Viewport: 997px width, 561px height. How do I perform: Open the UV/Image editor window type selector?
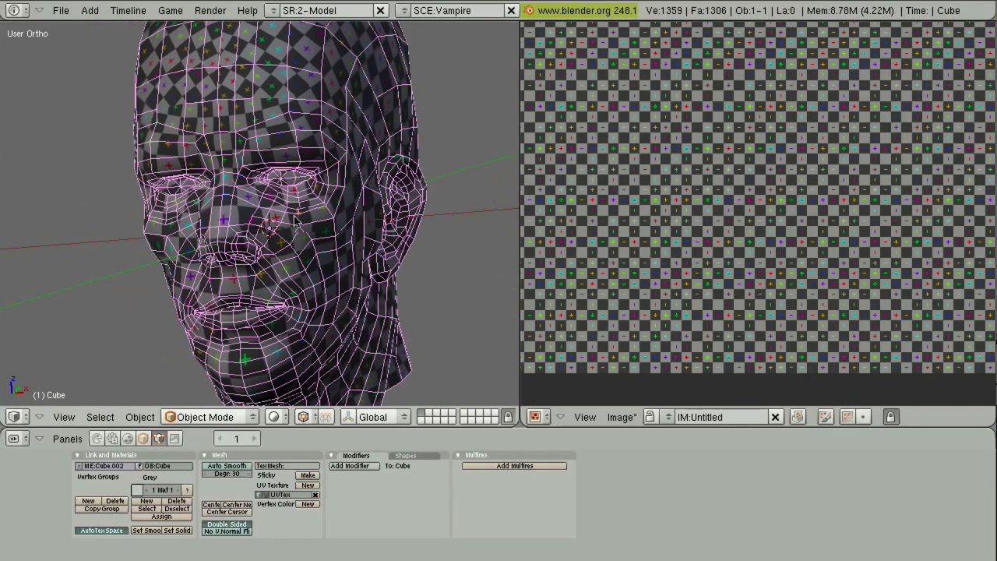tap(538, 417)
